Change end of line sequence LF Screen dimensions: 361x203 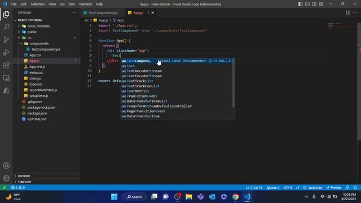(298, 187)
